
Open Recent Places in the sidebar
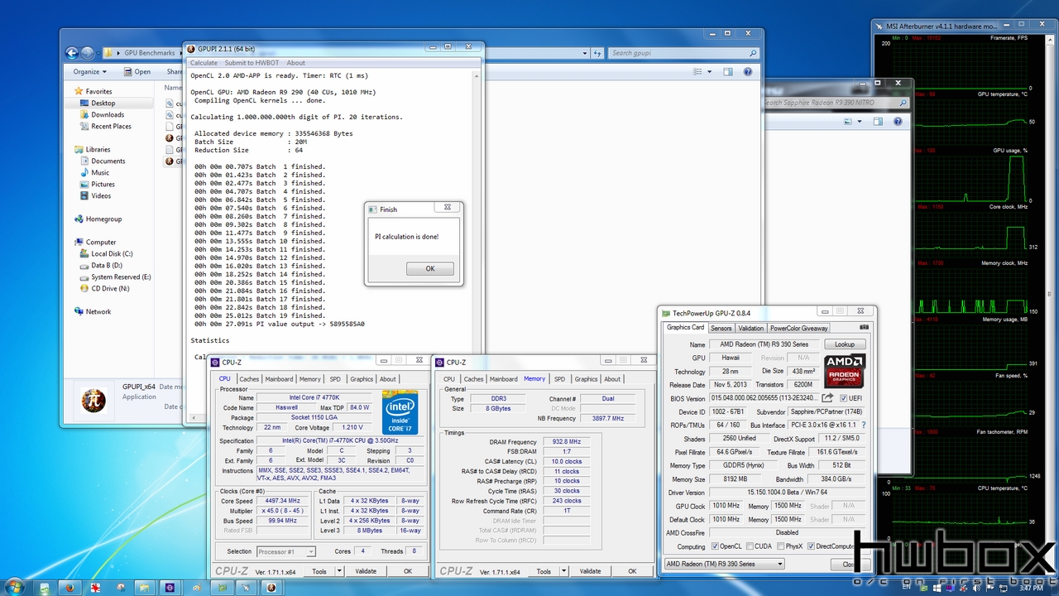[111, 127]
